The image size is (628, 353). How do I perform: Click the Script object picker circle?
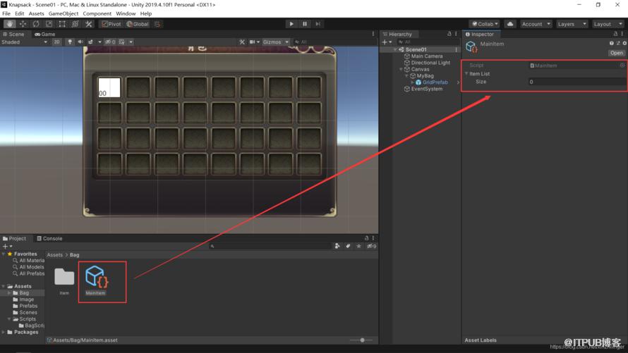coord(622,65)
